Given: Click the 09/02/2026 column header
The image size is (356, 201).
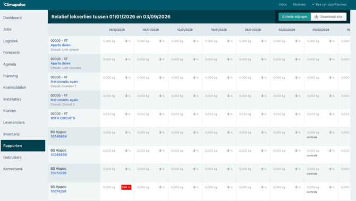Looking at the screenshot, I should (x=321, y=30).
